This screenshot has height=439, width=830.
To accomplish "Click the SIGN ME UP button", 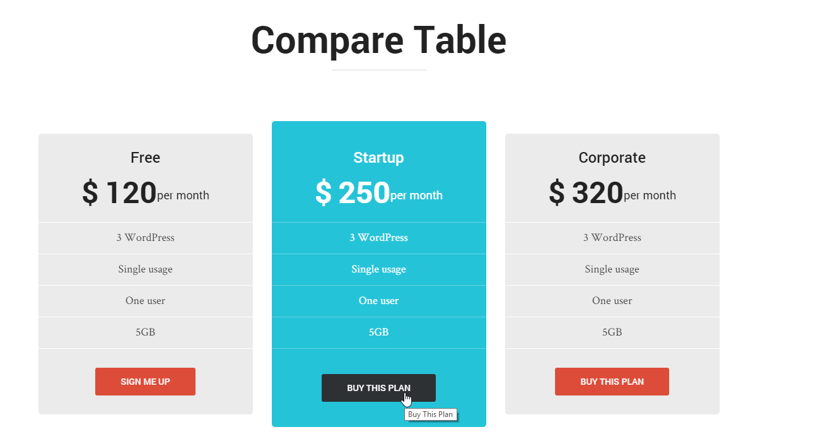I will point(145,382).
